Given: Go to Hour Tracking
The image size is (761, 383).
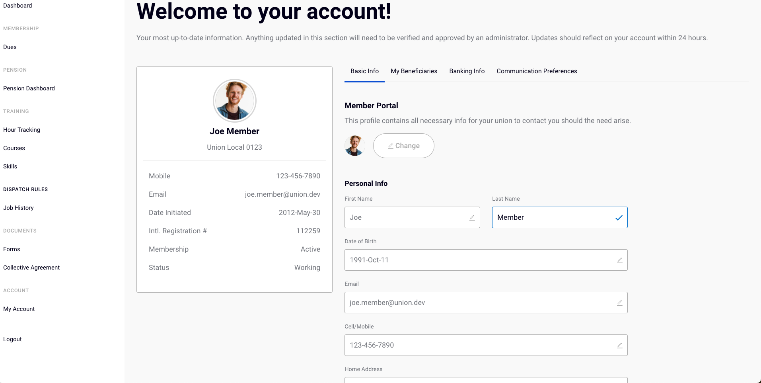Looking at the screenshot, I should [x=21, y=129].
